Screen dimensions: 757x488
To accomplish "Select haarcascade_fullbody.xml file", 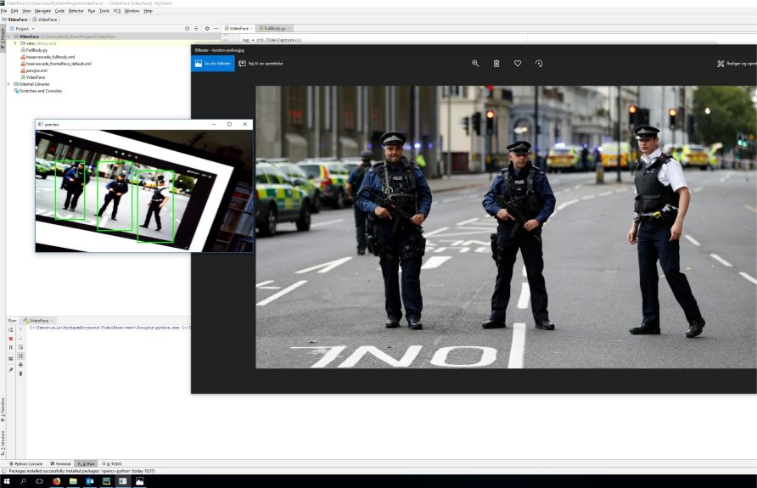I will (x=50, y=57).
